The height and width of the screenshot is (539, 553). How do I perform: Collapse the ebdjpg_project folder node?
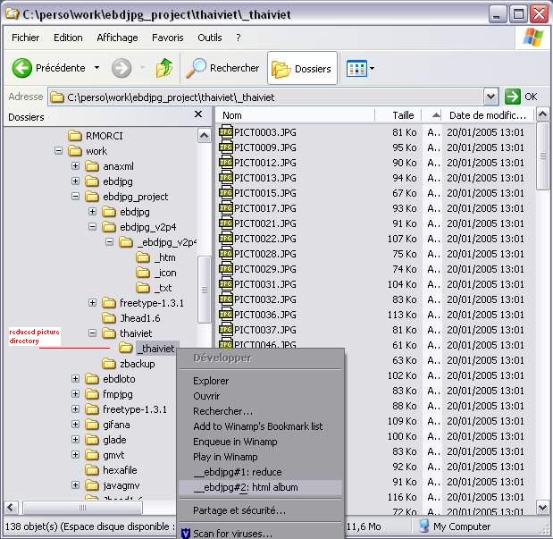point(75,197)
